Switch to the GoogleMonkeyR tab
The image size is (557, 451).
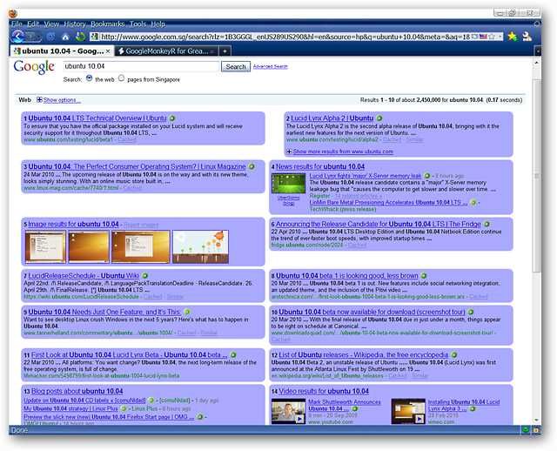tap(166, 51)
